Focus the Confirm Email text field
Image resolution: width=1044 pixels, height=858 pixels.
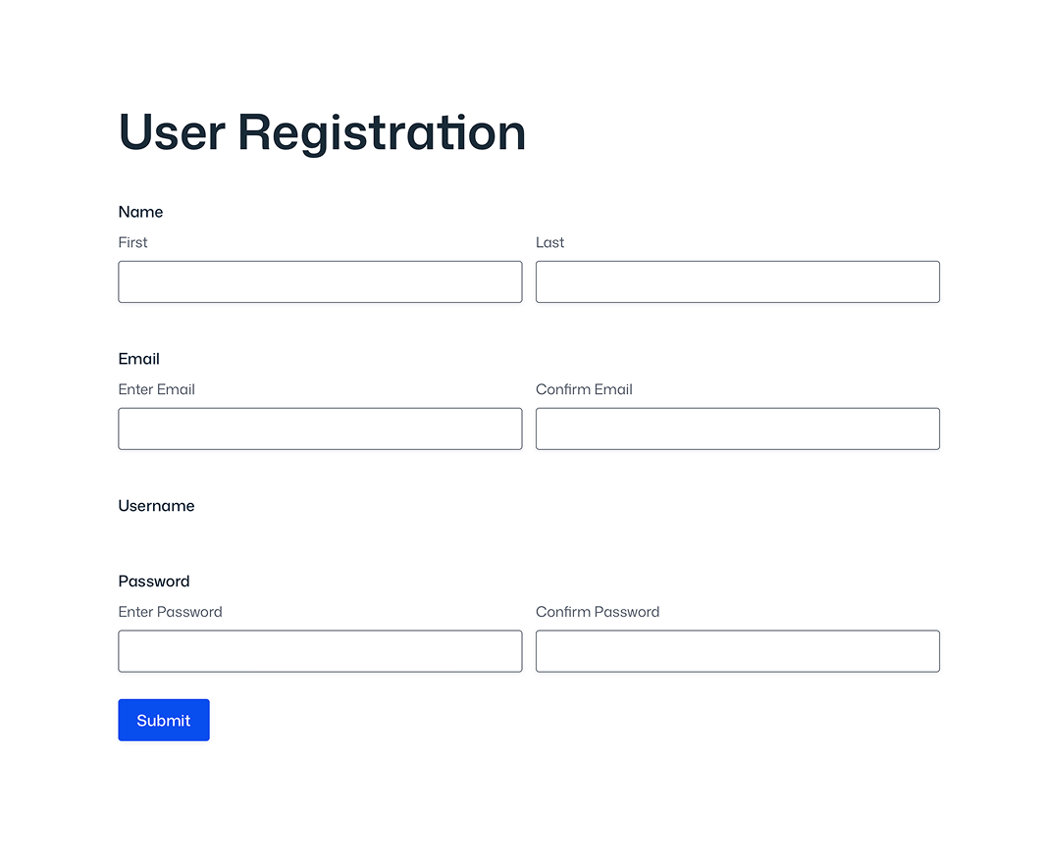(737, 429)
